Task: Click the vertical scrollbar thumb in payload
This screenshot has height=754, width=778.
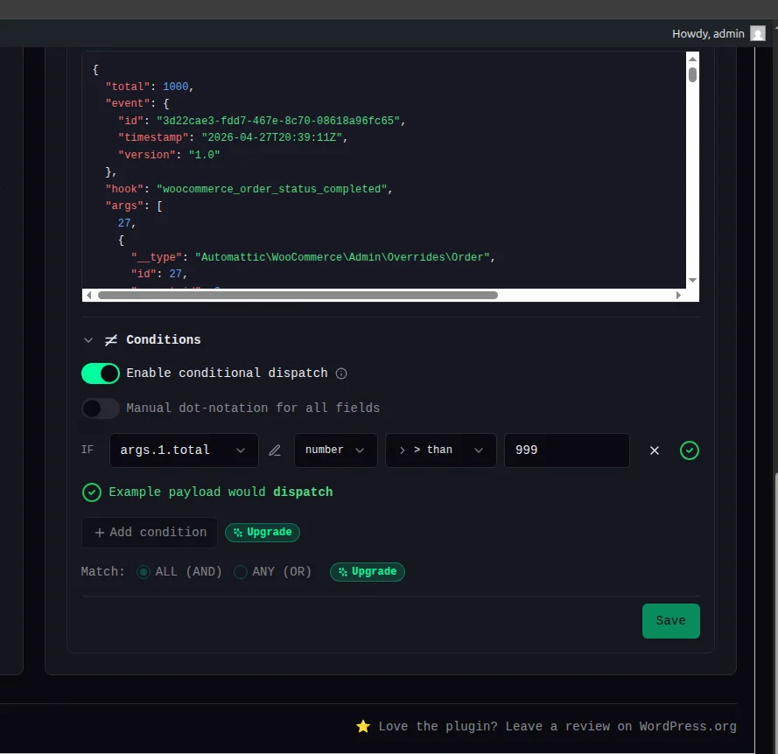Action: 692,75
